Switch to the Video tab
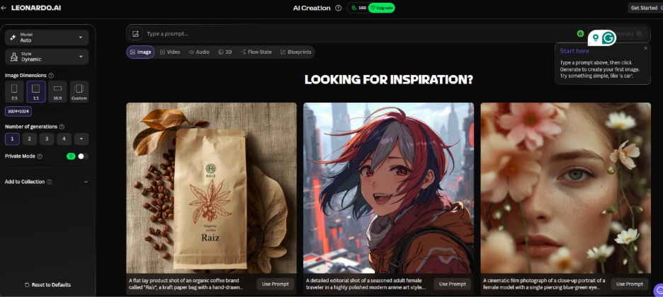 [x=170, y=52]
